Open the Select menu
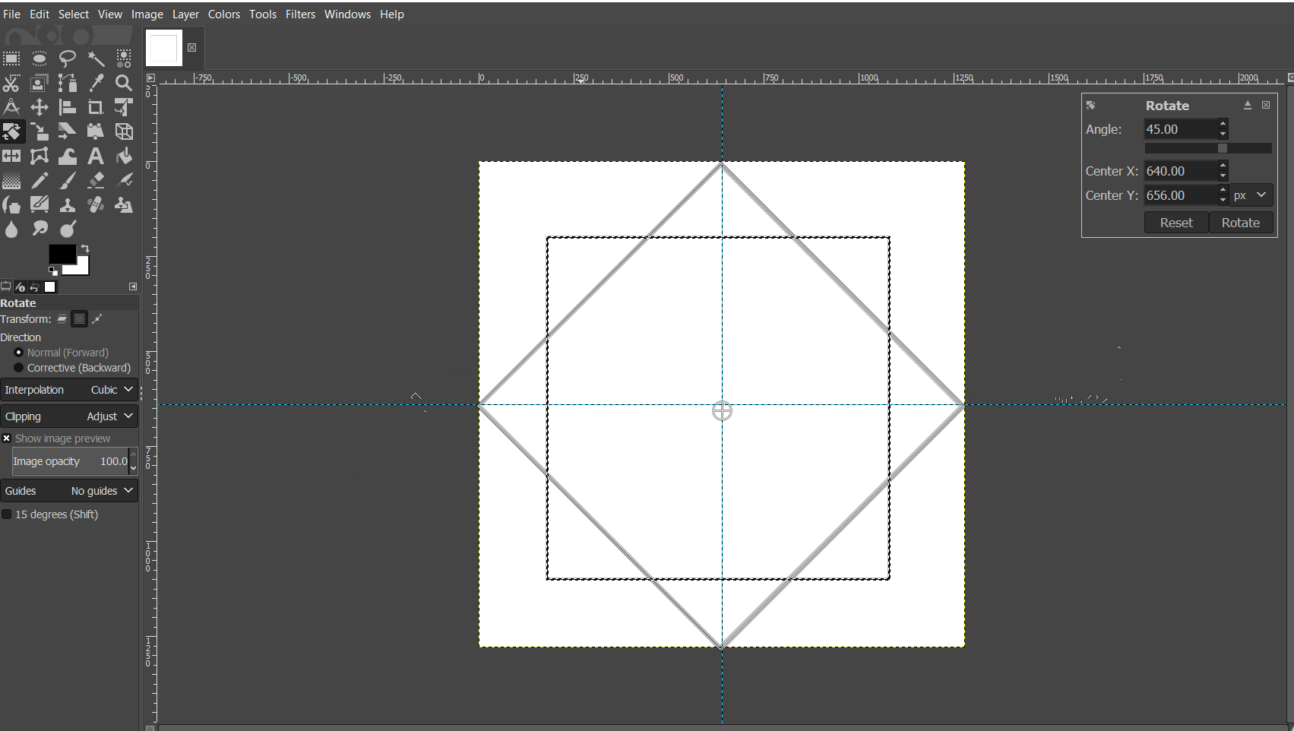This screenshot has height=731, width=1294. point(74,14)
